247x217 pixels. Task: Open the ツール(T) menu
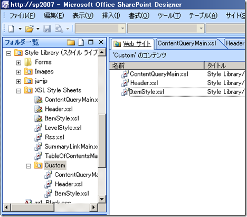pos(169,16)
